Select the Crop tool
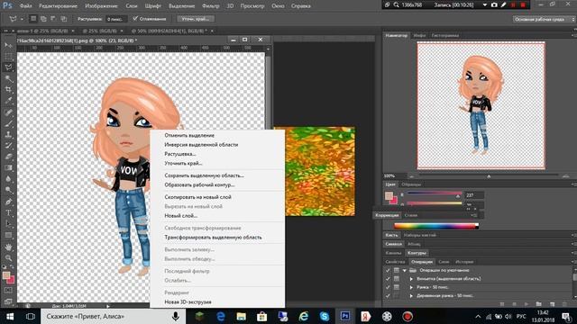The width and height of the screenshot is (577, 324). (x=8, y=89)
